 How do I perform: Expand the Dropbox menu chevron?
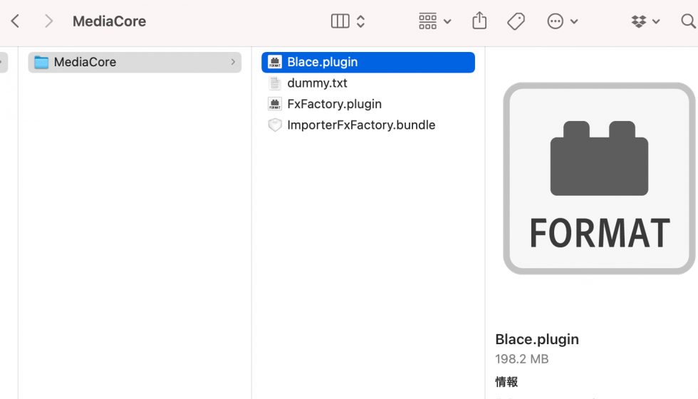click(x=656, y=21)
